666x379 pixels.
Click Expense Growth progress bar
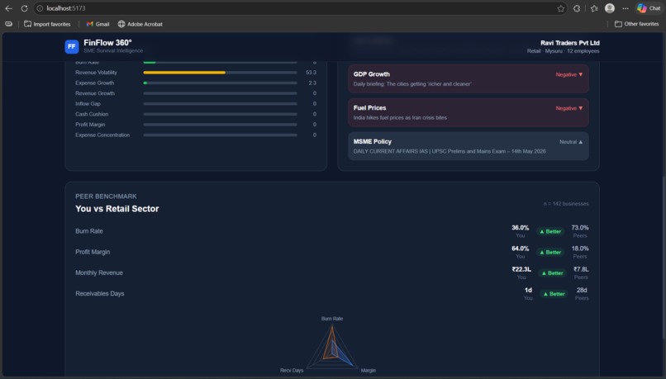tap(220, 83)
